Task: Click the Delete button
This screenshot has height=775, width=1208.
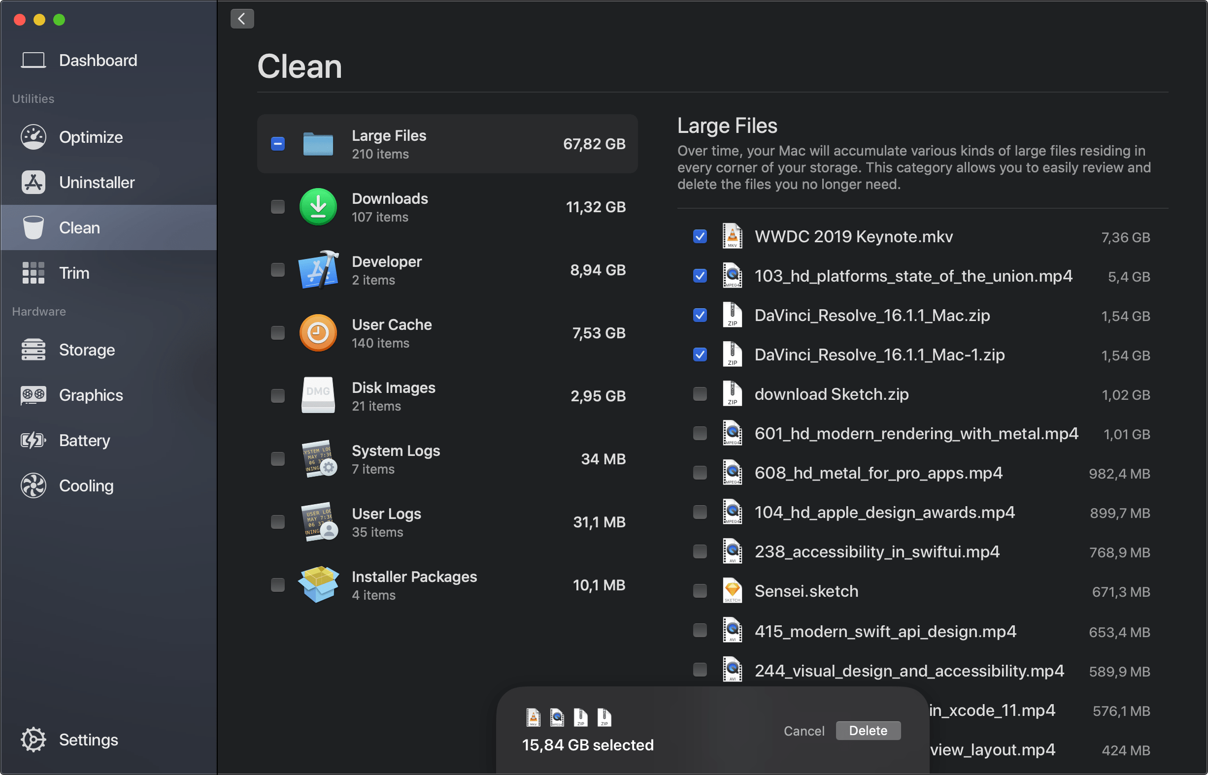Action: point(867,729)
